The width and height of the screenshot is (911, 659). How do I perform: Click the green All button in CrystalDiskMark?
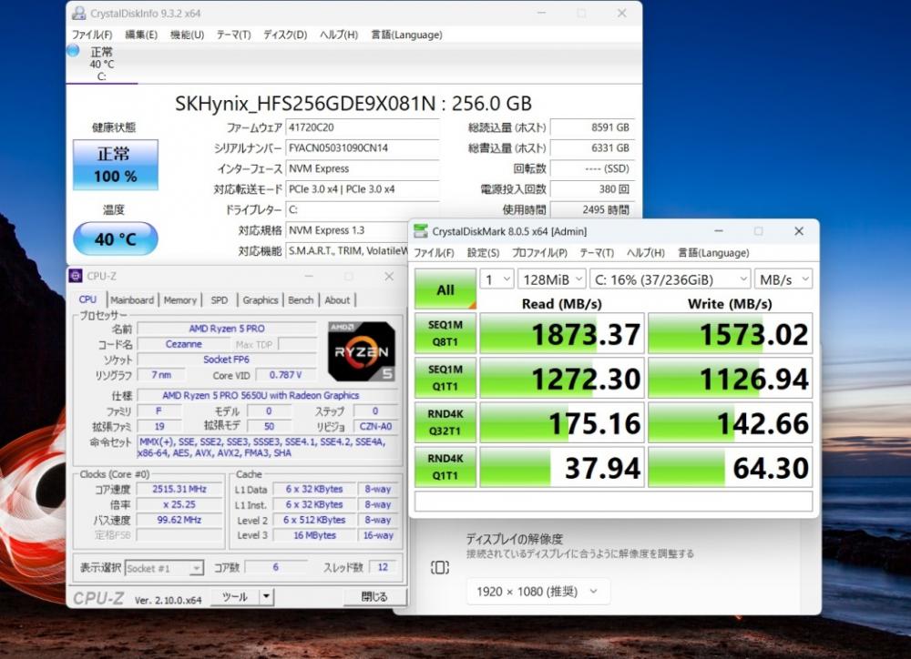tap(445, 289)
